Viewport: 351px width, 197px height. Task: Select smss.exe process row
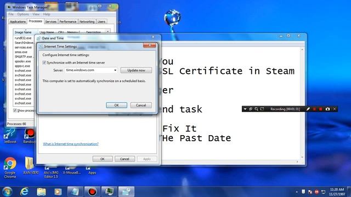coord(21,52)
